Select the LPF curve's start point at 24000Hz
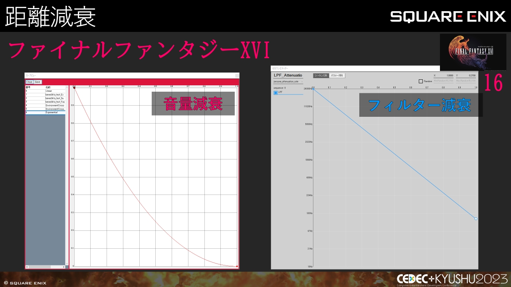This screenshot has width=511, height=287. [313, 89]
